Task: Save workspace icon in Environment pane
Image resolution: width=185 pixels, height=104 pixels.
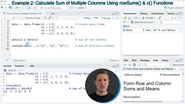Action: (129, 18)
